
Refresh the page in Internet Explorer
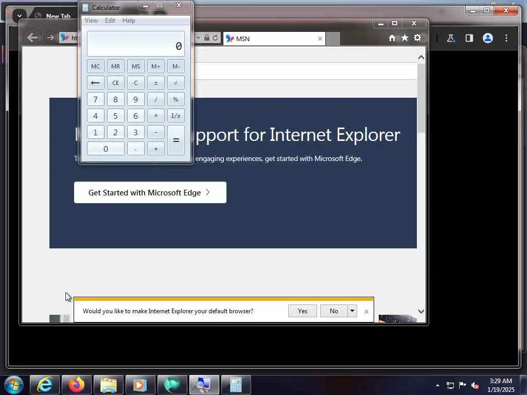click(x=215, y=38)
